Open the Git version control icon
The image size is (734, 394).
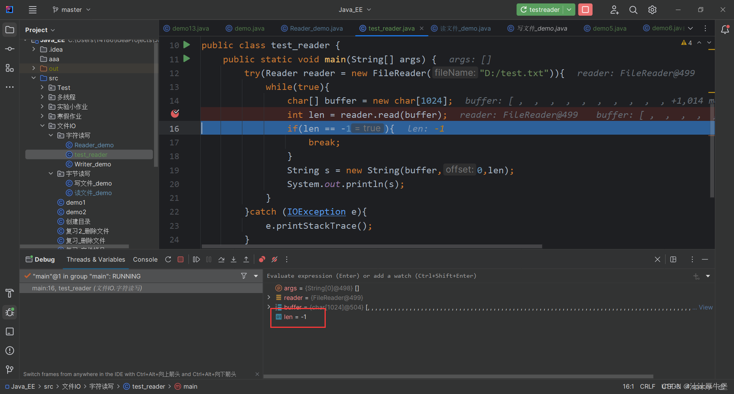coord(10,369)
